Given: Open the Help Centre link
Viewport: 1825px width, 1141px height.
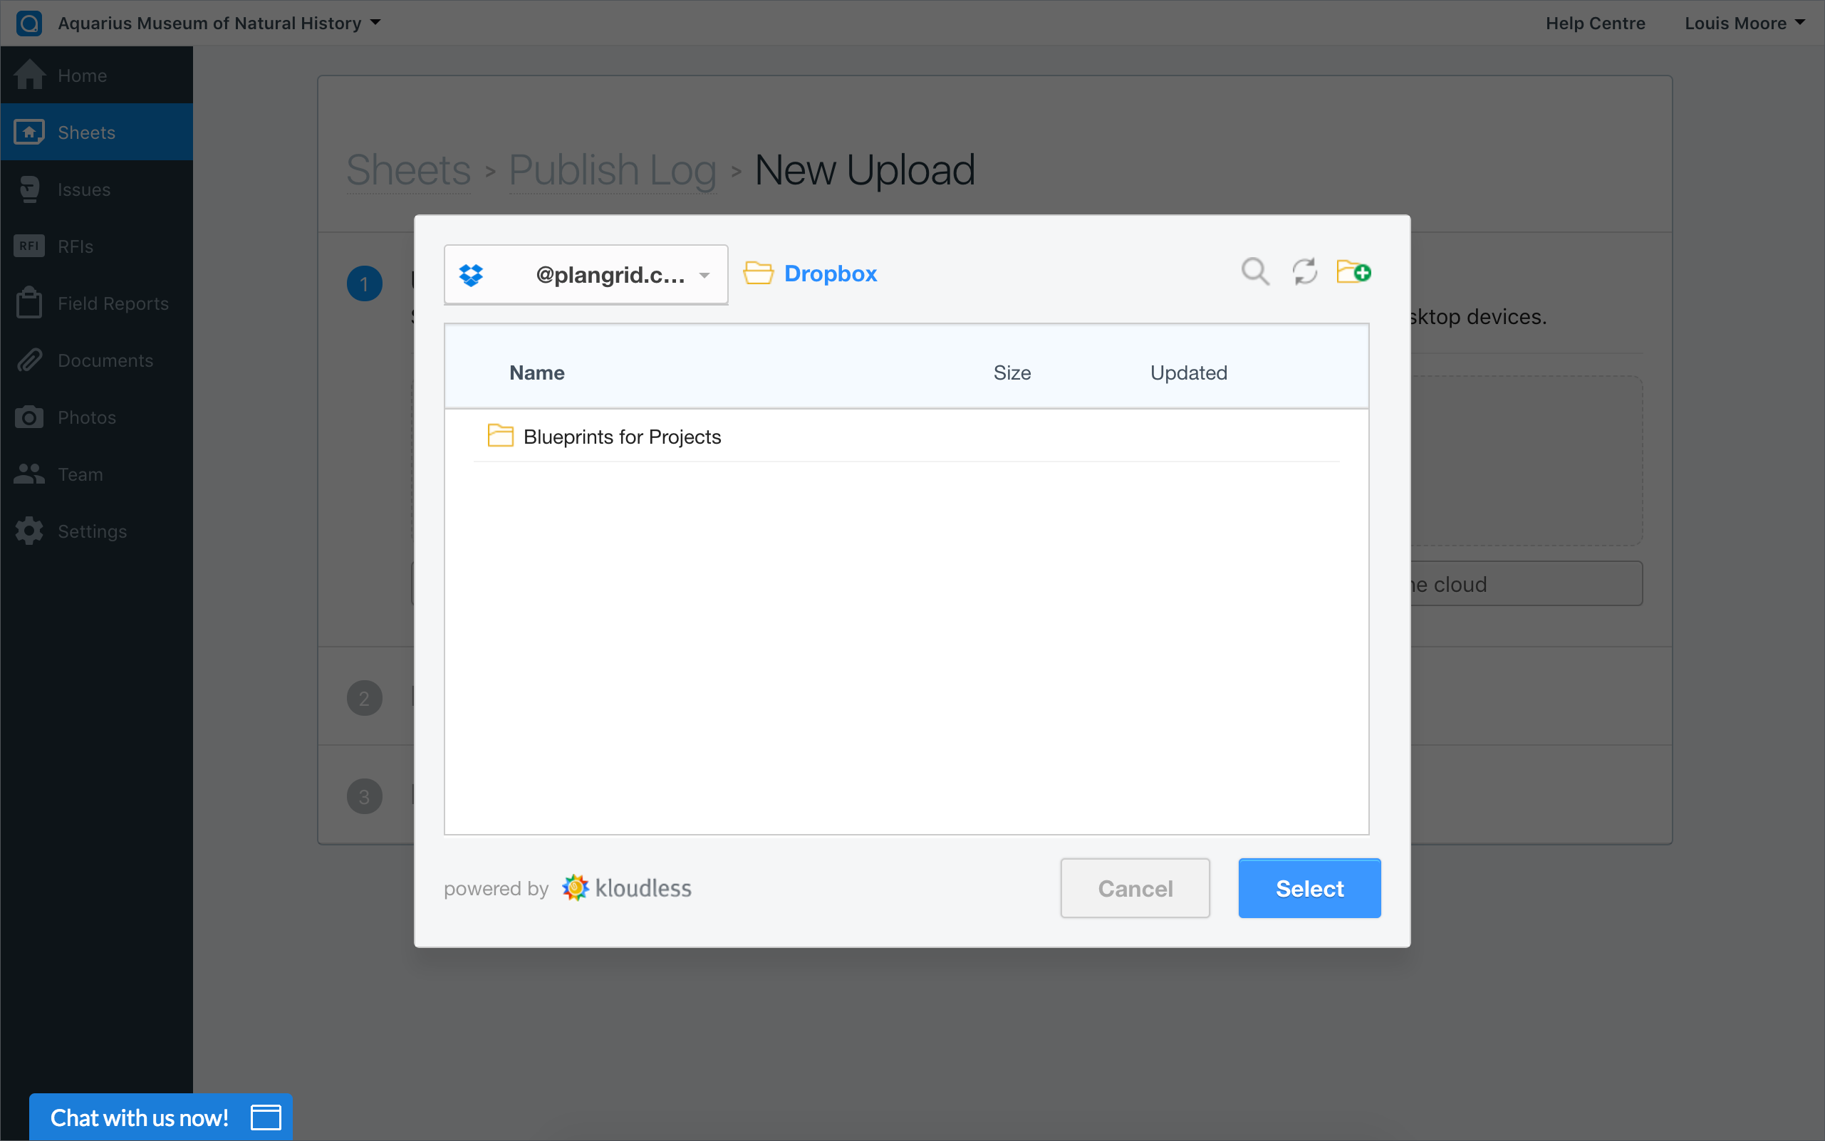Looking at the screenshot, I should pyautogui.click(x=1595, y=23).
